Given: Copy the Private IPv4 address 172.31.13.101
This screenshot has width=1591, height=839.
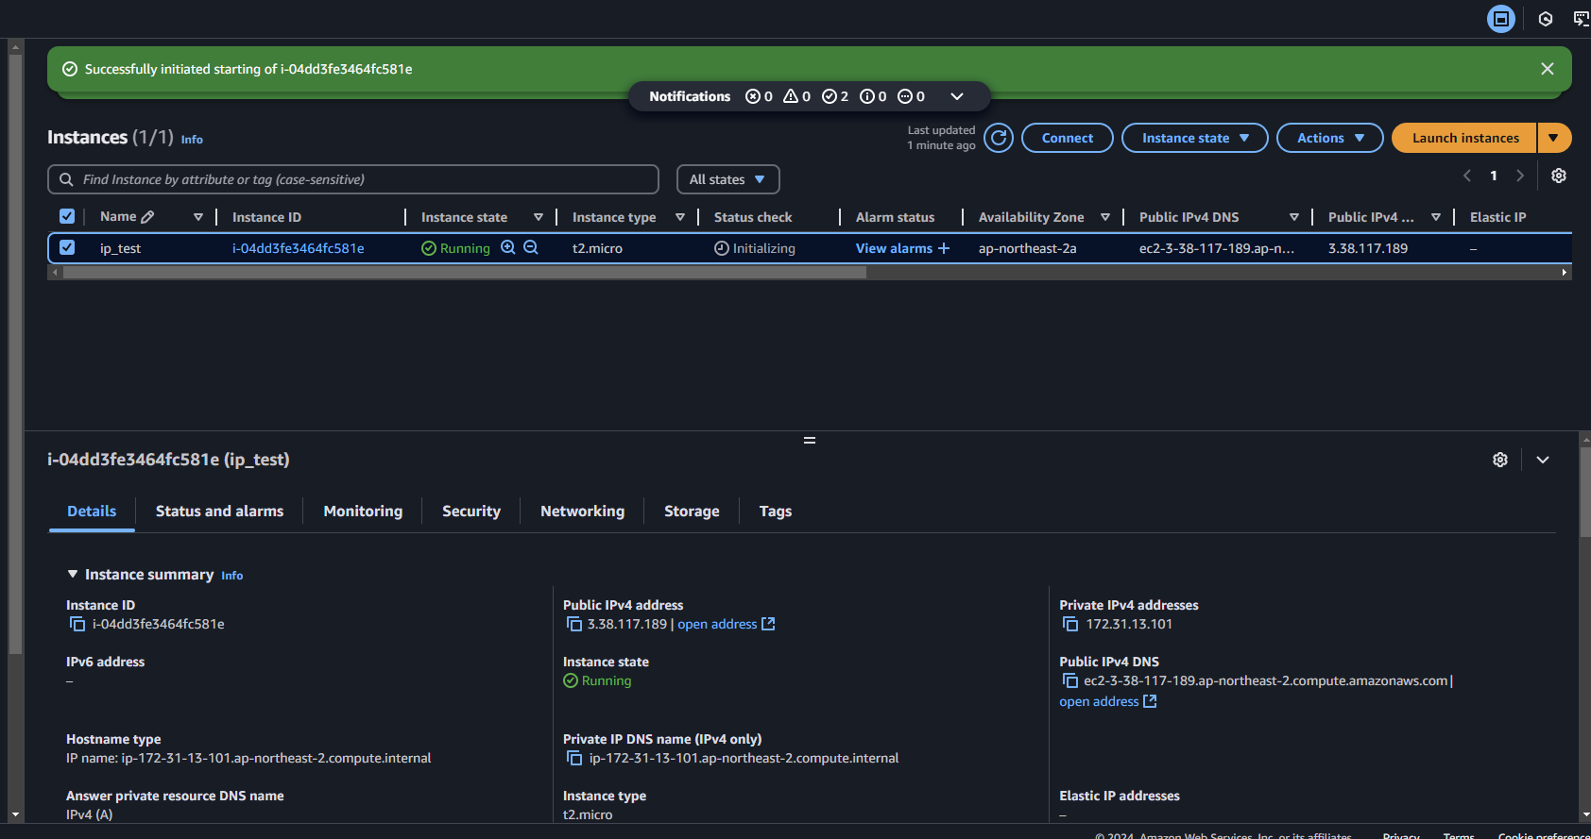Looking at the screenshot, I should [1070, 624].
